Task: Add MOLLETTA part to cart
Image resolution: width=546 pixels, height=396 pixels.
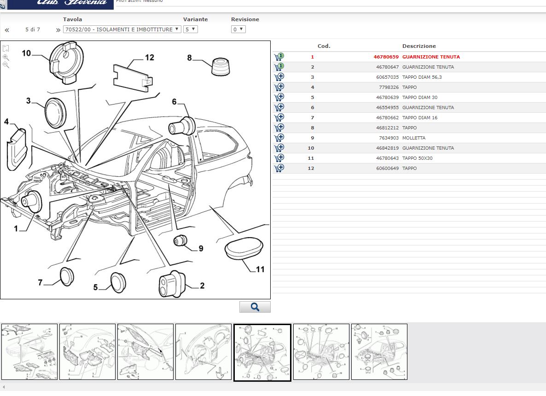Action: [279, 138]
